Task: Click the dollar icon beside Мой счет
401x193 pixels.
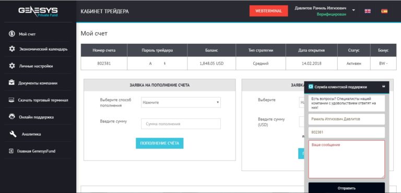Action: pyautogui.click(x=11, y=34)
